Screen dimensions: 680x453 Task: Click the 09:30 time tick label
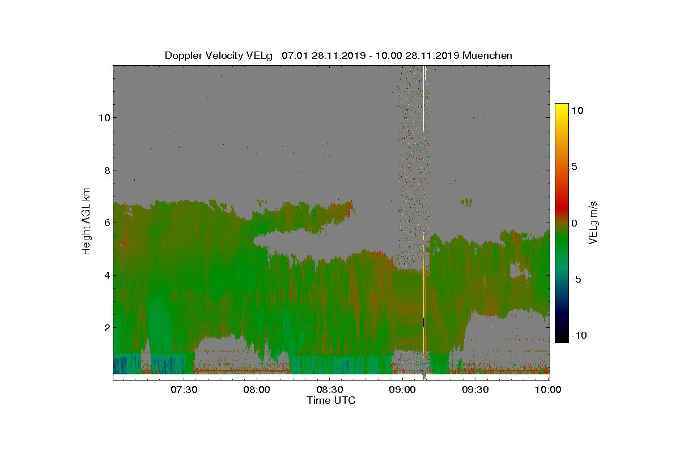click(x=475, y=390)
